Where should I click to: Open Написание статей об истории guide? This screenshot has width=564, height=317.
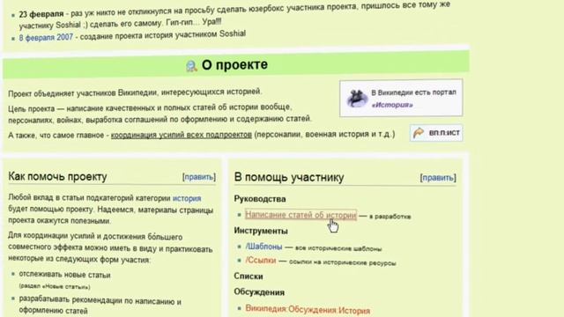[x=301, y=215]
